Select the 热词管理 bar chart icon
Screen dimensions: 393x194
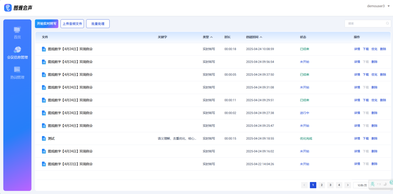[x=17, y=70]
